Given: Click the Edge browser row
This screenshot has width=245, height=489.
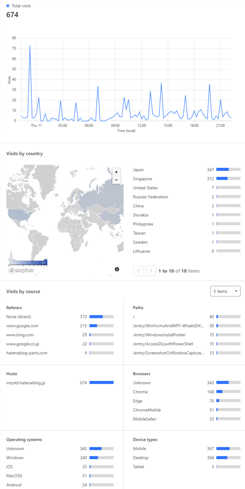Looking at the screenshot, I should click(187, 401).
